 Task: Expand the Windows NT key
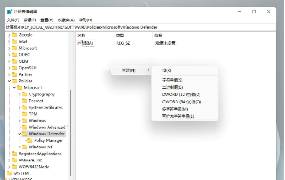coord(19,147)
